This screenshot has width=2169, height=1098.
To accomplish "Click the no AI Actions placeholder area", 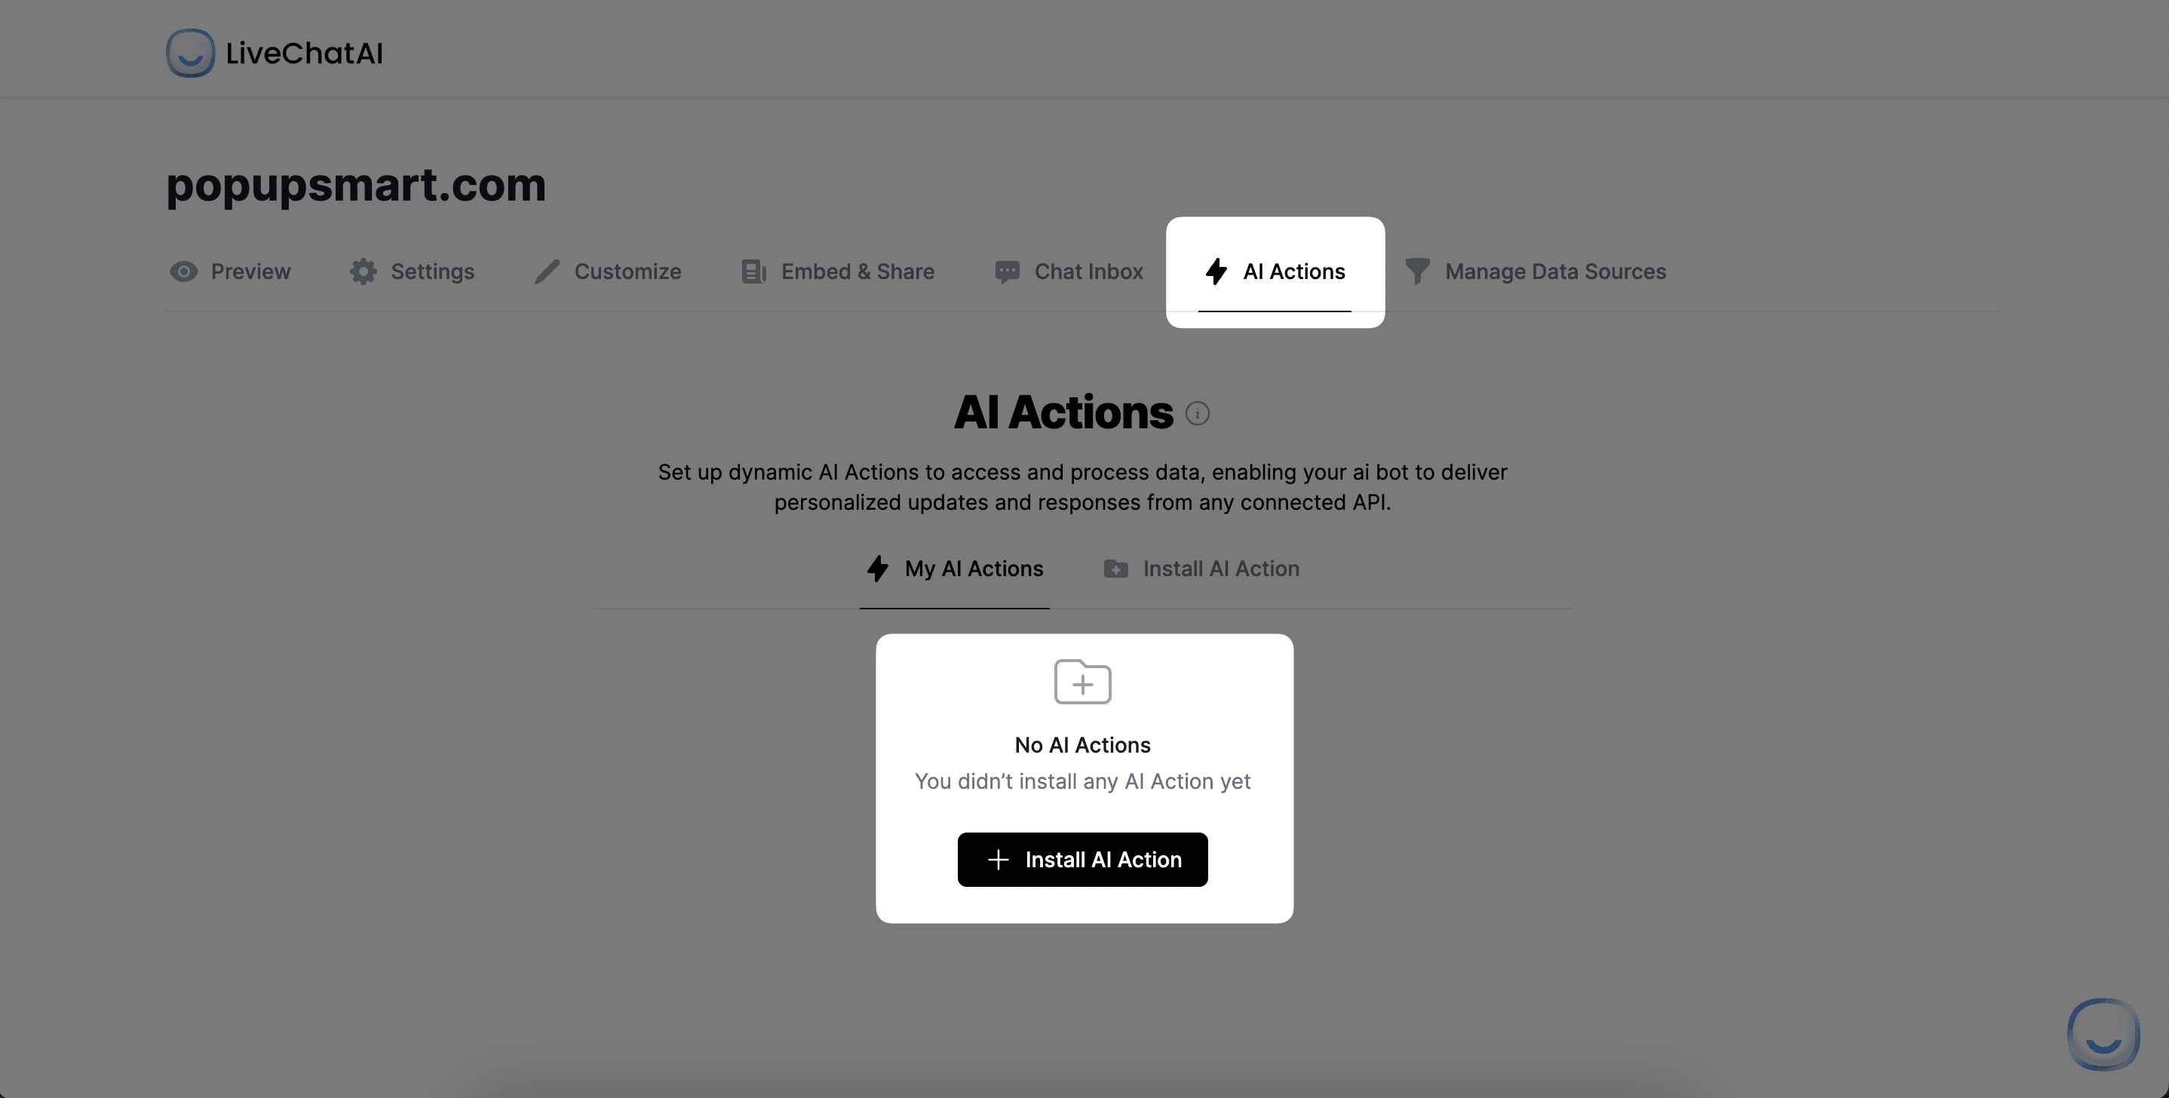I will [x=1084, y=779].
